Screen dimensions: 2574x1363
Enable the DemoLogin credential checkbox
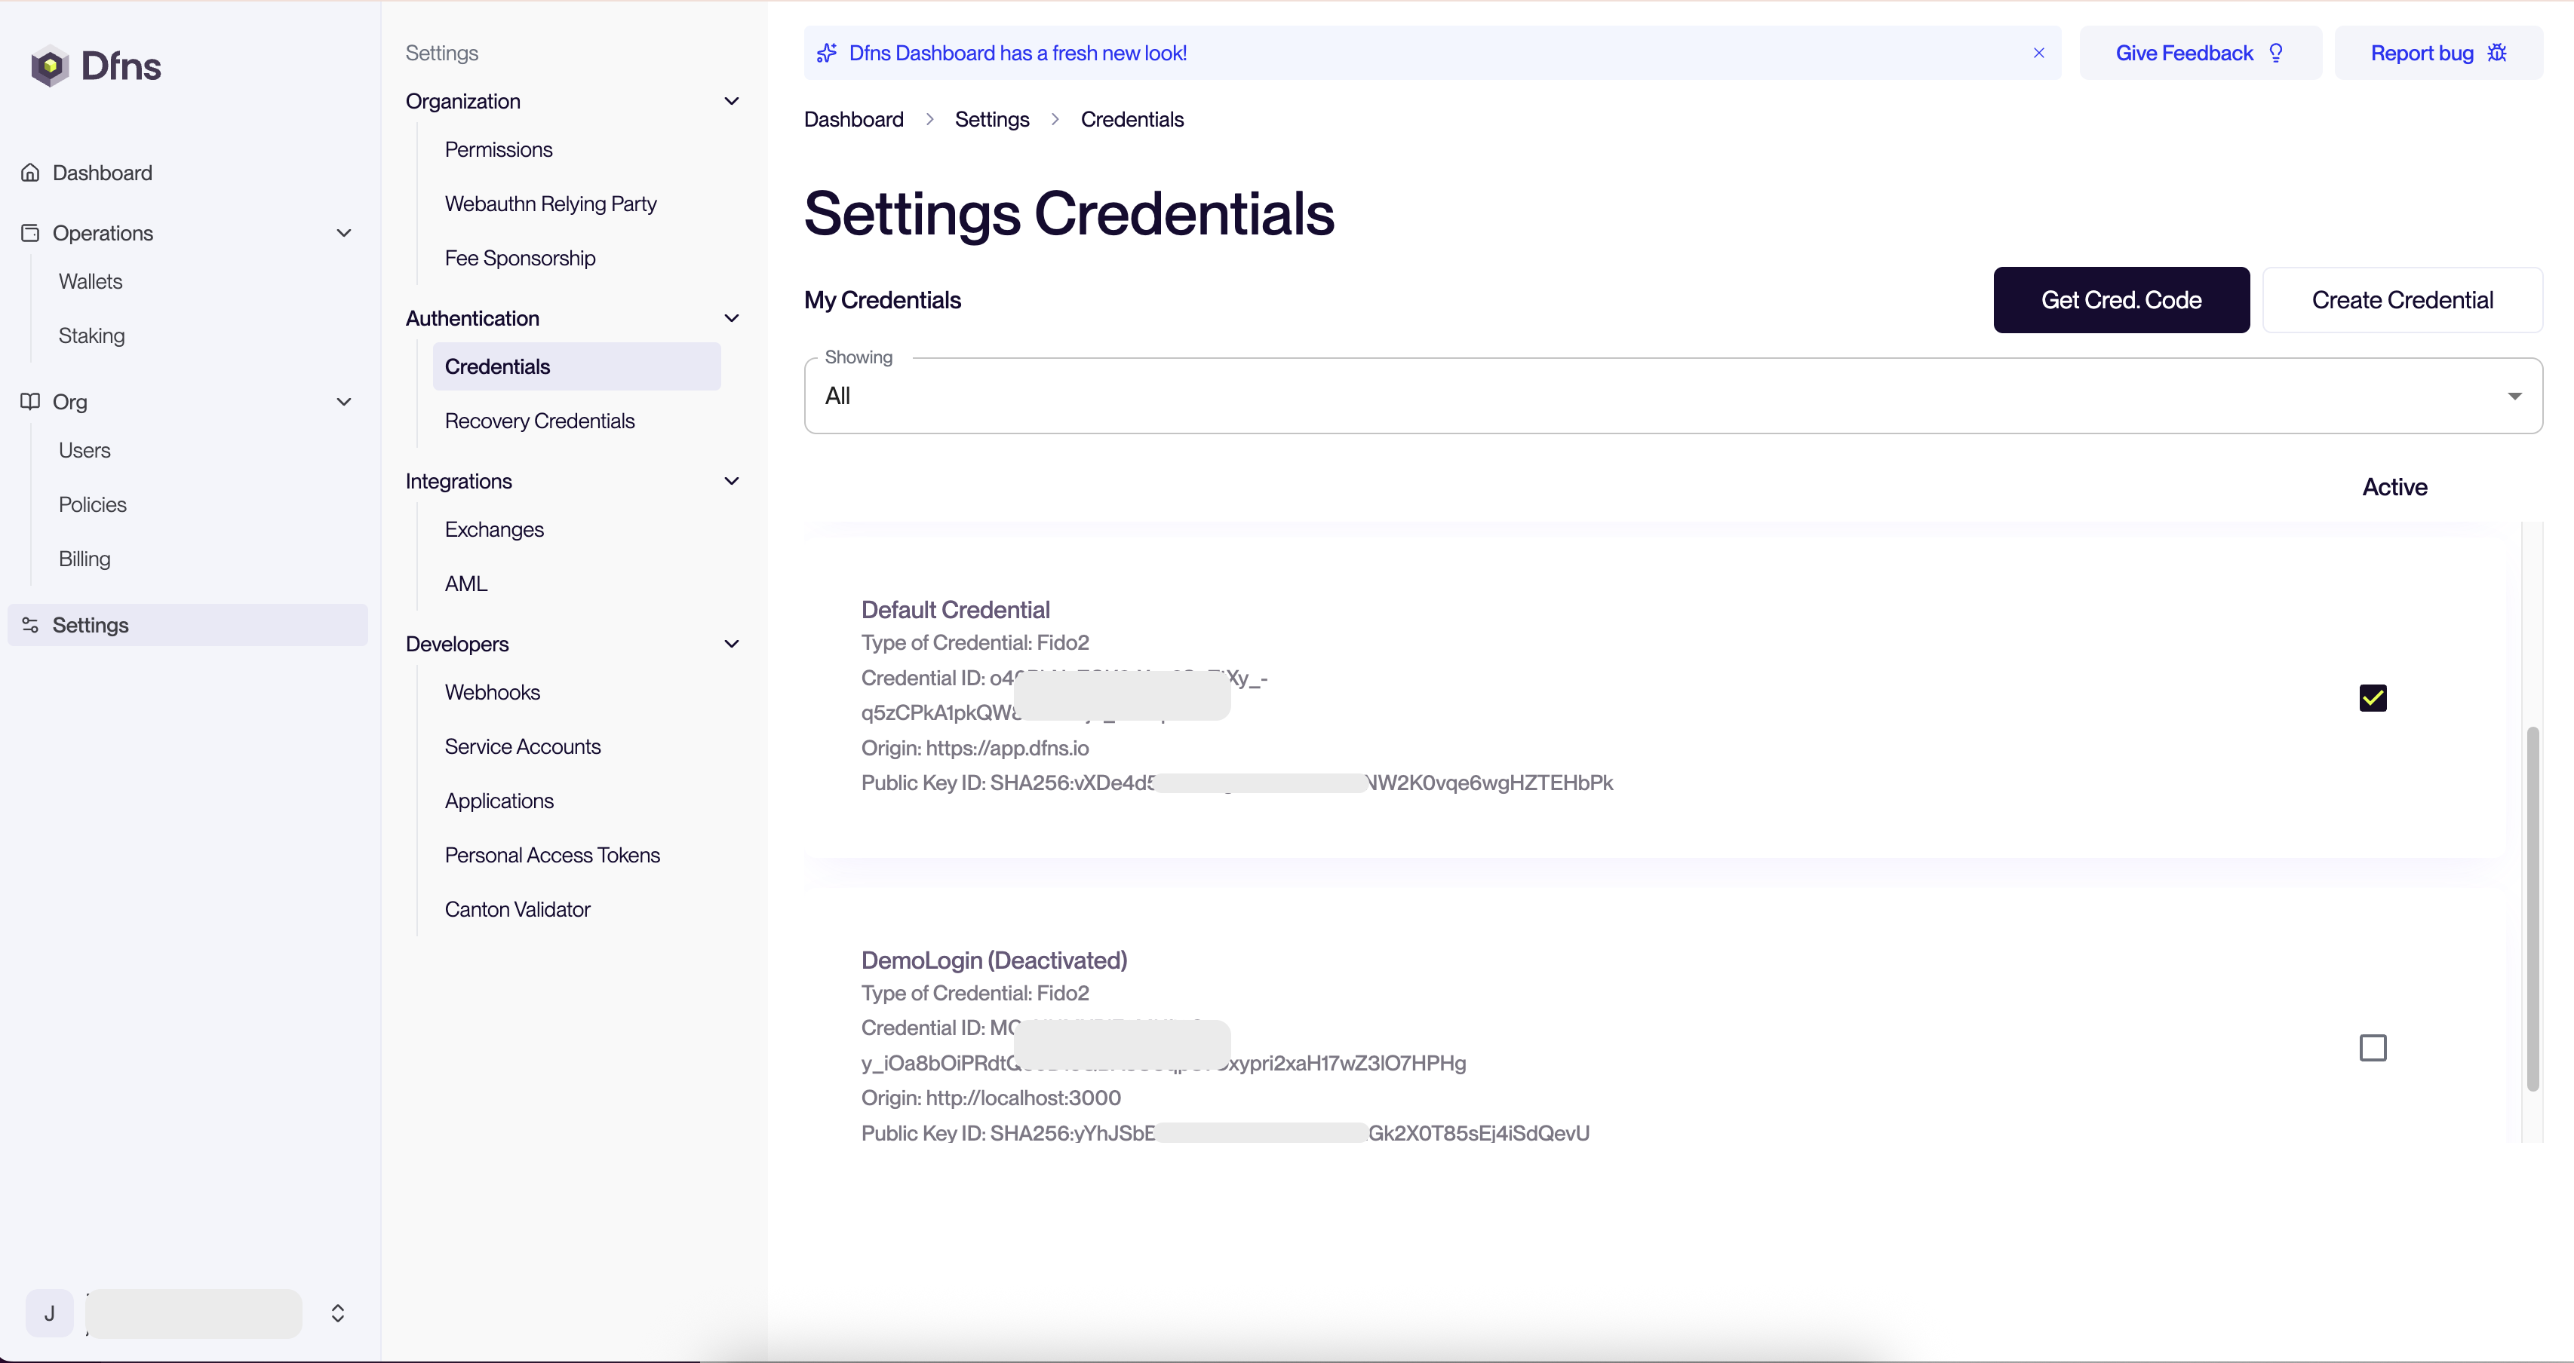click(x=2372, y=1047)
